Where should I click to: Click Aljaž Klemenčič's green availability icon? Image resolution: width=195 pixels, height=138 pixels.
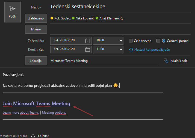click(97, 18)
